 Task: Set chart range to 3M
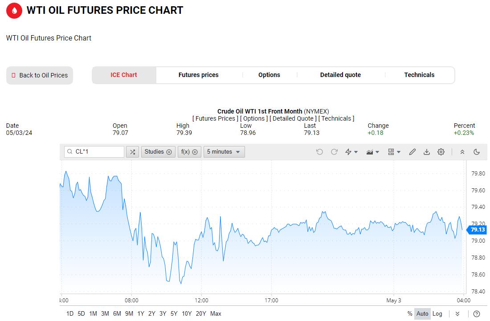pos(105,313)
